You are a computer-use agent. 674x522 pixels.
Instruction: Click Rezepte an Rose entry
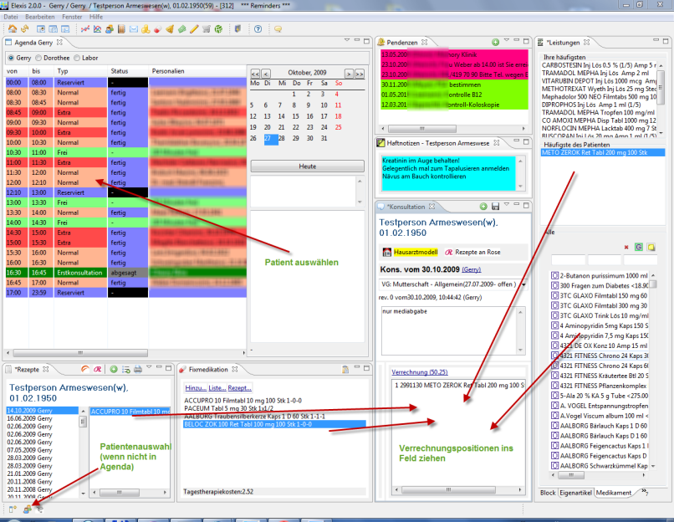pyautogui.click(x=477, y=252)
